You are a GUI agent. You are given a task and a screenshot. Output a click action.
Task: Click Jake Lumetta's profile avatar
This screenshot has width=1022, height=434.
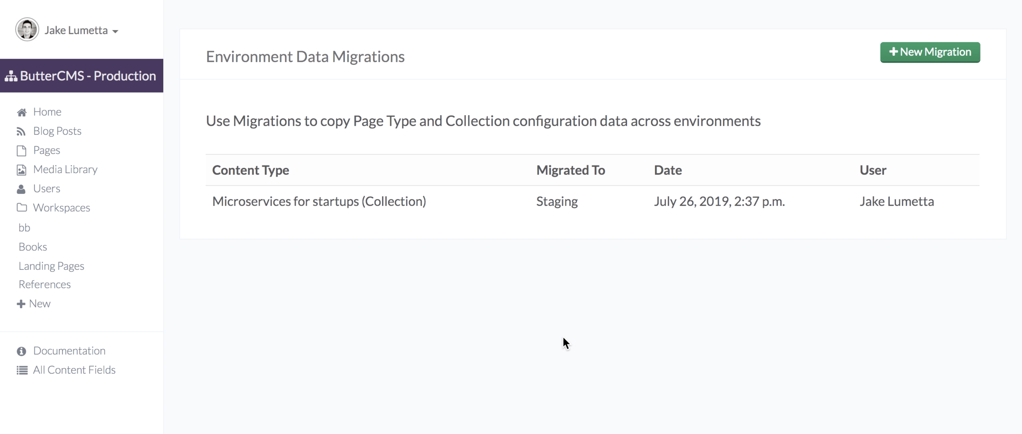[27, 29]
